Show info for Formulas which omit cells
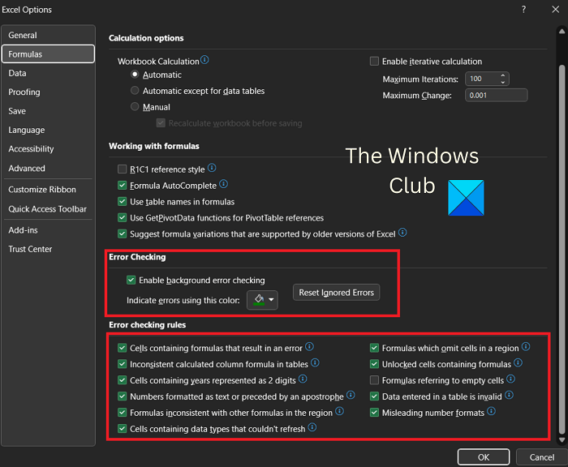Viewport: 568px width, 467px height. point(526,347)
